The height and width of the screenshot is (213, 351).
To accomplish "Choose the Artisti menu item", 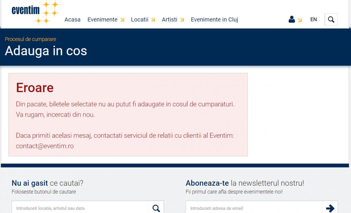I will 169,20.
